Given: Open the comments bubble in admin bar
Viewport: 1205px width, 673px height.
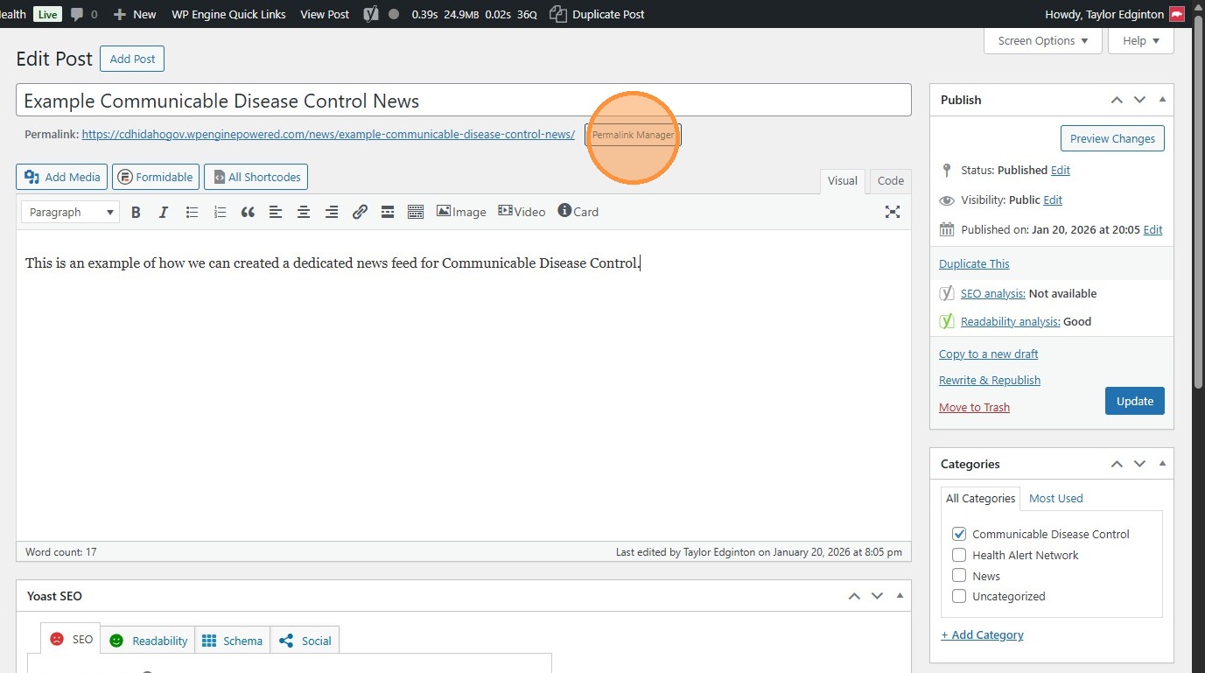Looking at the screenshot, I should 84,14.
